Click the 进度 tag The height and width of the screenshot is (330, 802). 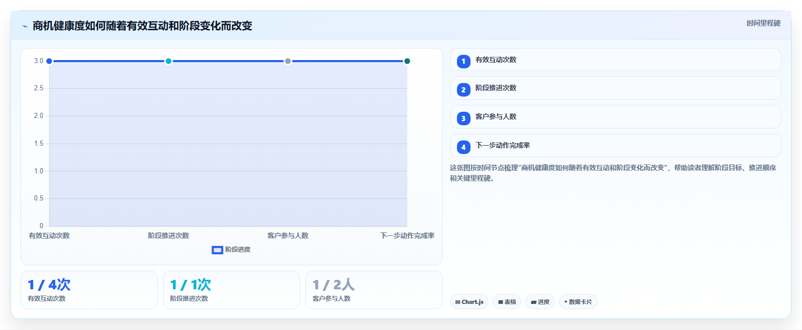point(540,302)
